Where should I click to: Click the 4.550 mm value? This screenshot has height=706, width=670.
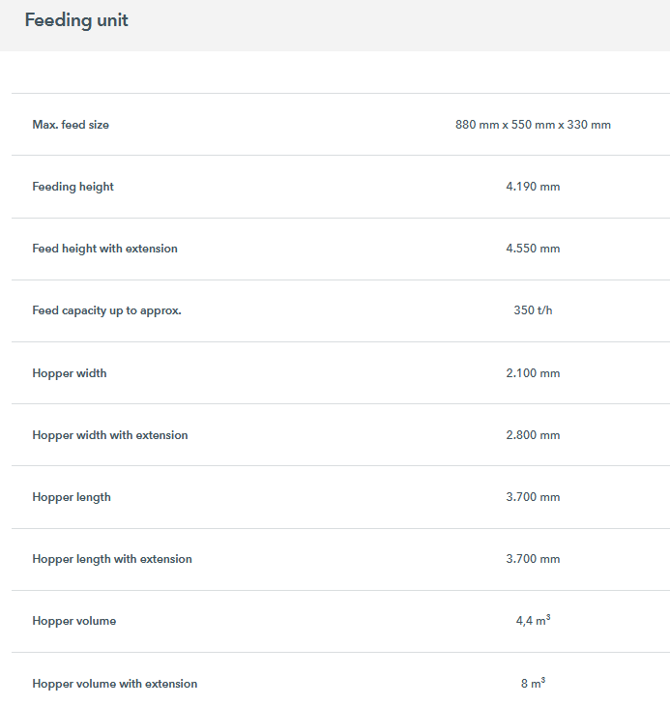(x=533, y=249)
